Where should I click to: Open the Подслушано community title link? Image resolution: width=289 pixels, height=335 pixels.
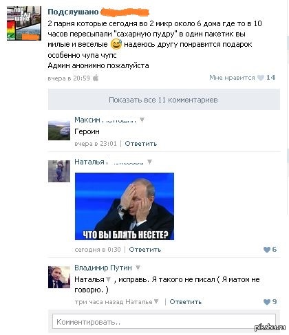73,12
